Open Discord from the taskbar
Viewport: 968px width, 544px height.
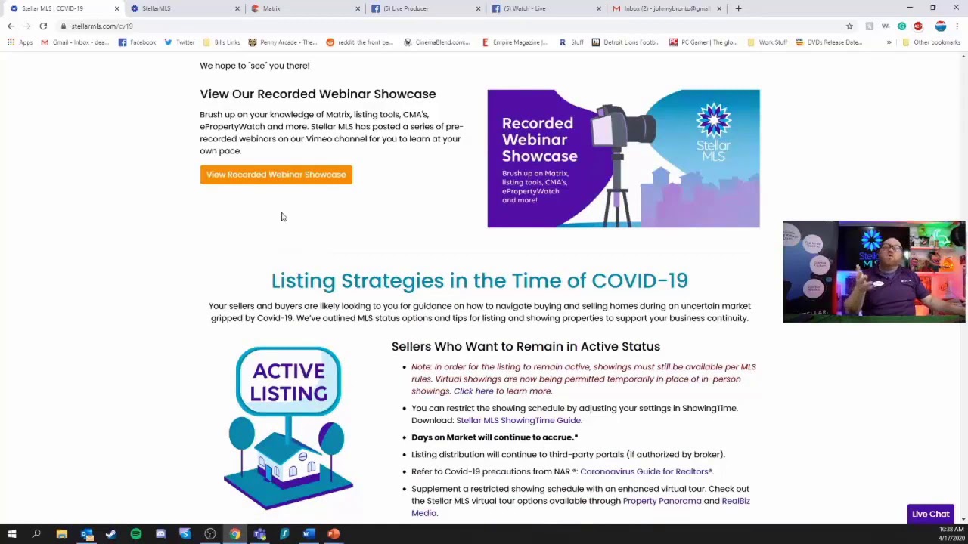[x=160, y=534]
